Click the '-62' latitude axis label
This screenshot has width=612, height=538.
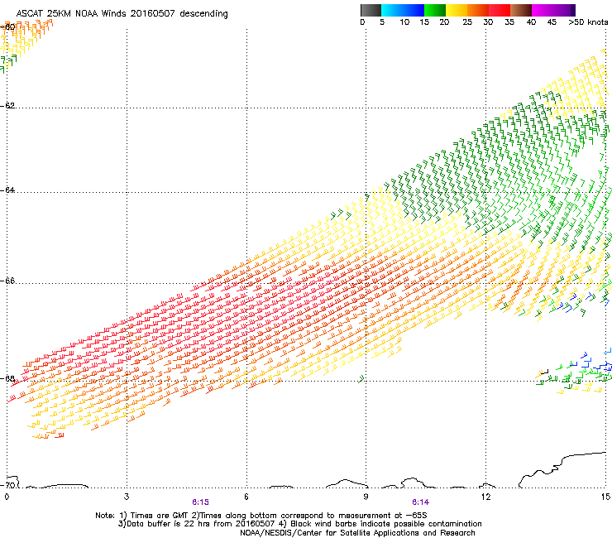coord(7,106)
